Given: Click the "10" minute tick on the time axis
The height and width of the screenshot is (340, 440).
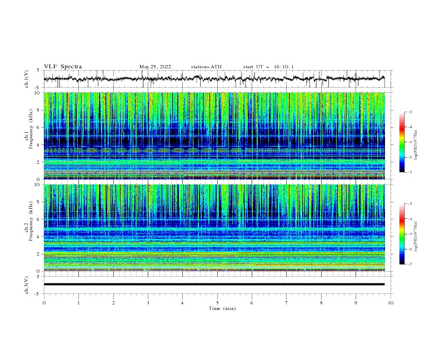Looking at the screenshot, I should pos(391,303).
